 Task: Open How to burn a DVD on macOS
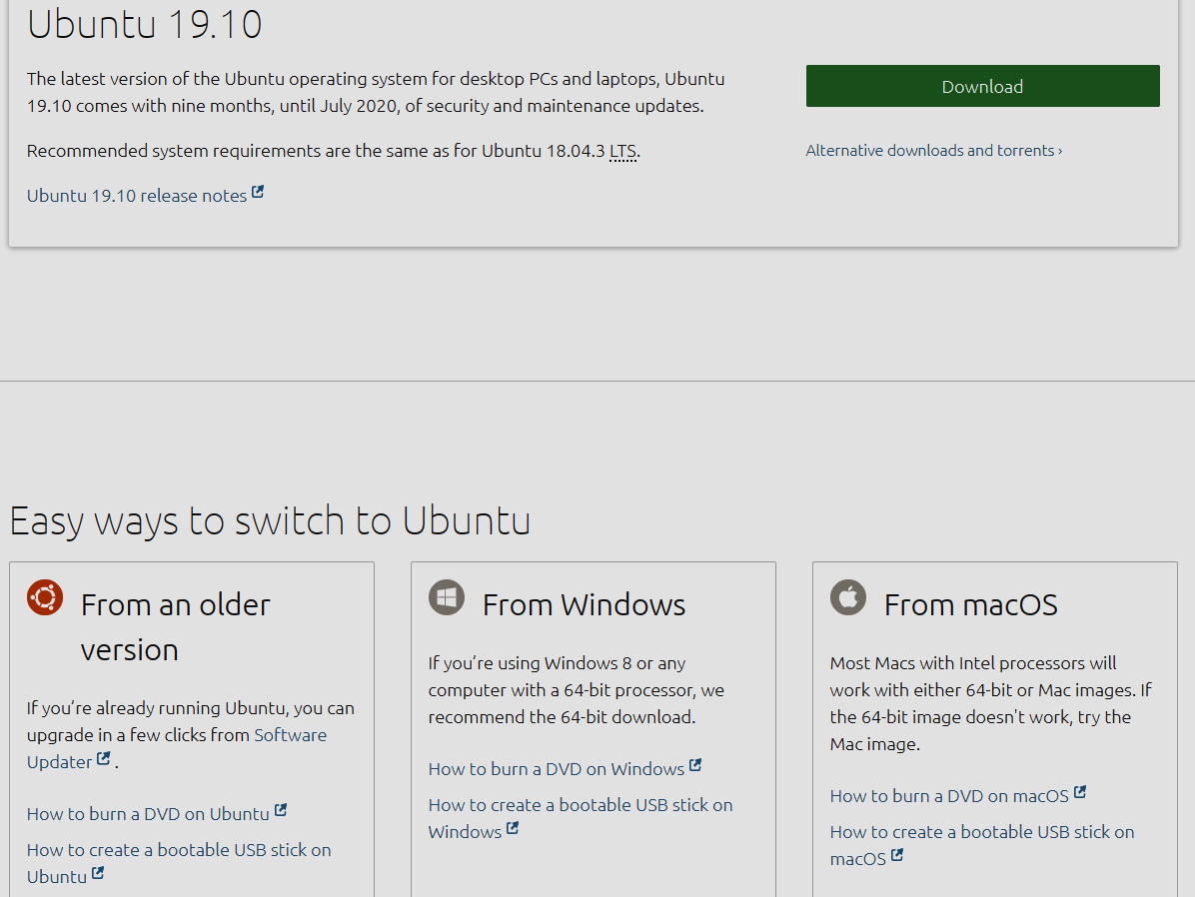pyautogui.click(x=949, y=796)
